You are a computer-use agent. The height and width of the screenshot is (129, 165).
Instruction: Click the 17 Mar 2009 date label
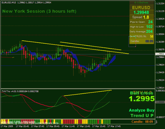pyautogui.click(x=7, y=126)
